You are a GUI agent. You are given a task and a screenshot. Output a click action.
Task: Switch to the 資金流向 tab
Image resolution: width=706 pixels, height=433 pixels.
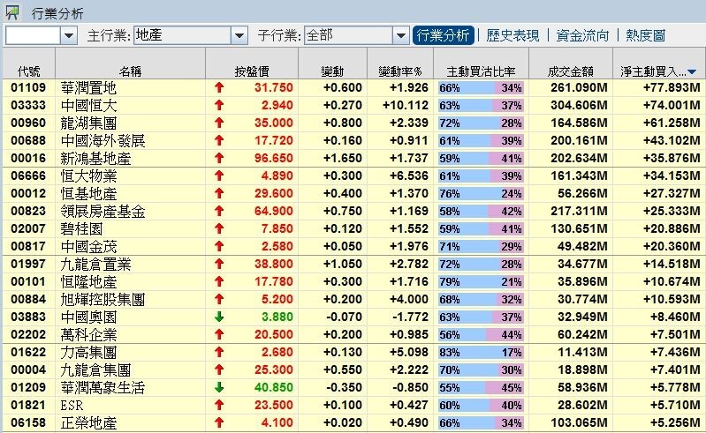click(x=582, y=36)
